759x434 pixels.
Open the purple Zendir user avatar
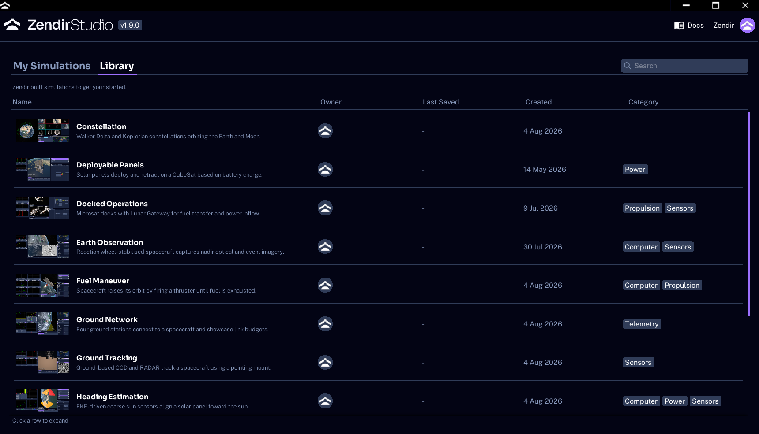coord(747,25)
